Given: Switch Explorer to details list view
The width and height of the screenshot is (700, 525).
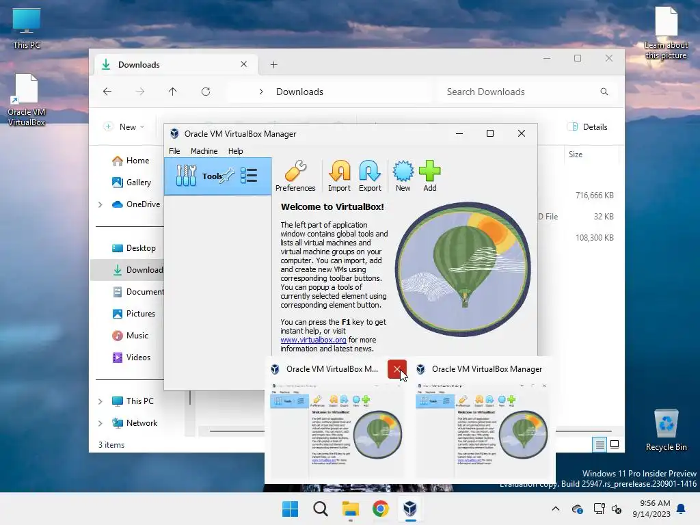Looking at the screenshot, I should pos(600,444).
